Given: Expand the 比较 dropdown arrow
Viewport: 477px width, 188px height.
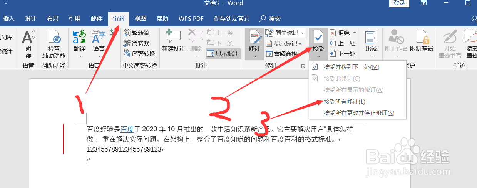Looking at the screenshot, I should tap(371, 56).
